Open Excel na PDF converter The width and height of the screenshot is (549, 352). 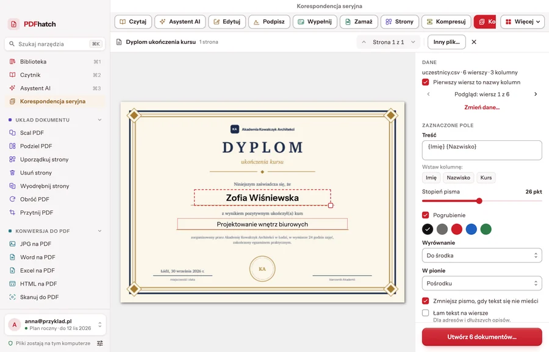[55, 271]
